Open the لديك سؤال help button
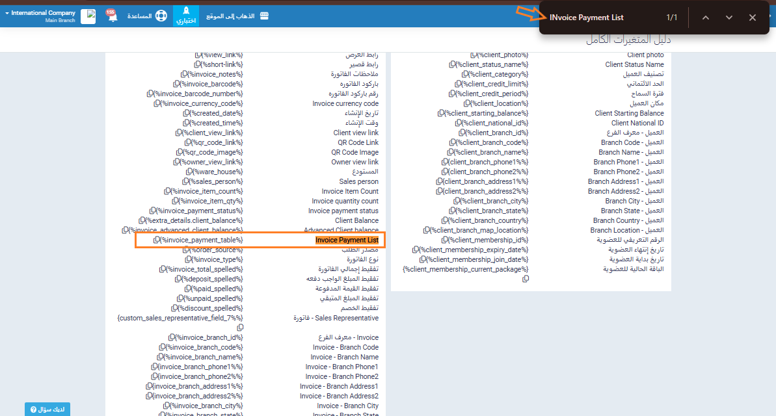Viewport: 776px width, 416px height. click(x=47, y=409)
